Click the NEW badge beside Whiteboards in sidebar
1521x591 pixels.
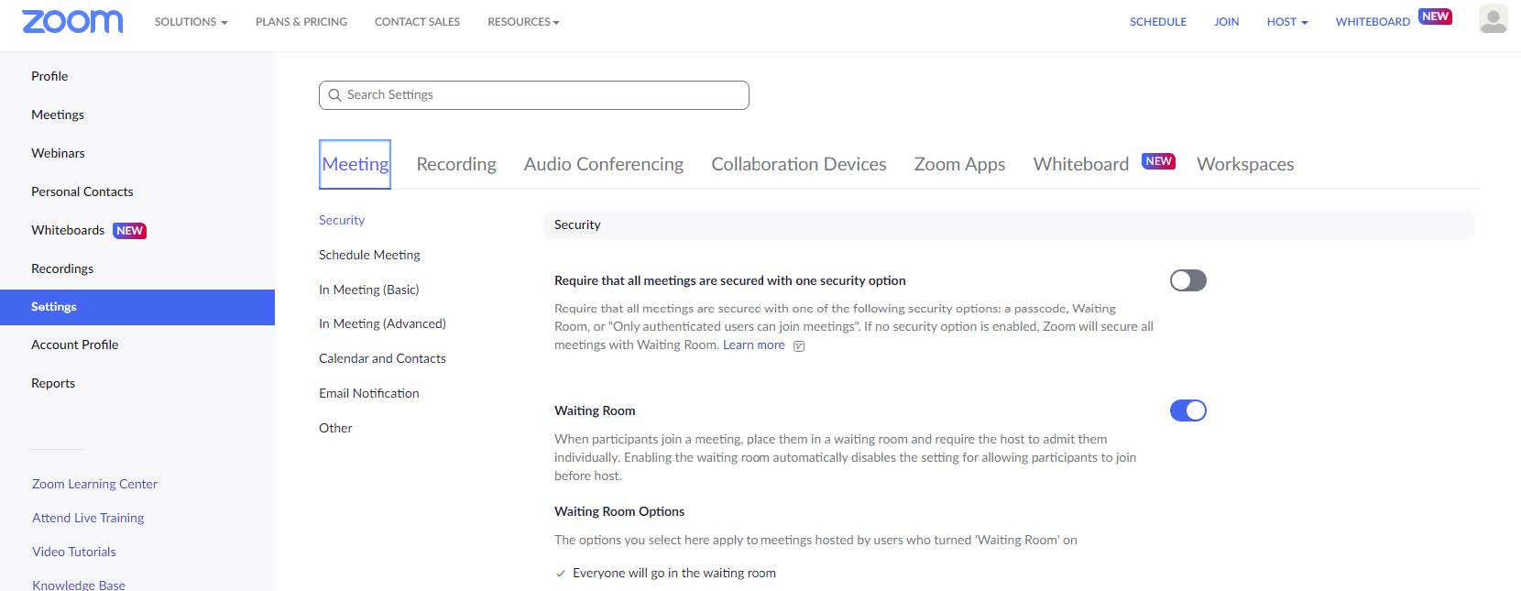click(129, 231)
